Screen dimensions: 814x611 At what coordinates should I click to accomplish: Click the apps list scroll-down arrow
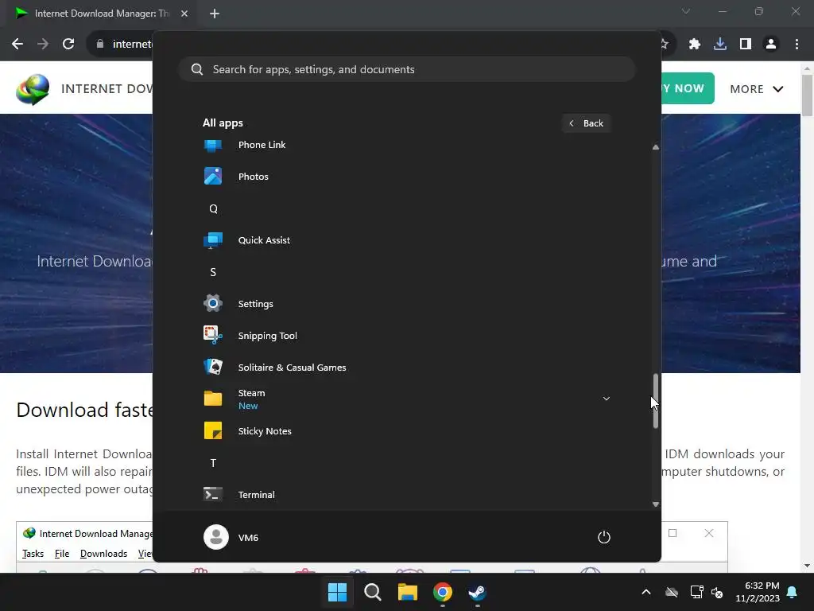pyautogui.click(x=656, y=504)
